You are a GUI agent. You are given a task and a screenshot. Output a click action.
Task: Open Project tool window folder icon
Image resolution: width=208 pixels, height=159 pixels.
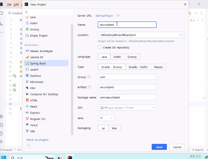tap(1, 13)
